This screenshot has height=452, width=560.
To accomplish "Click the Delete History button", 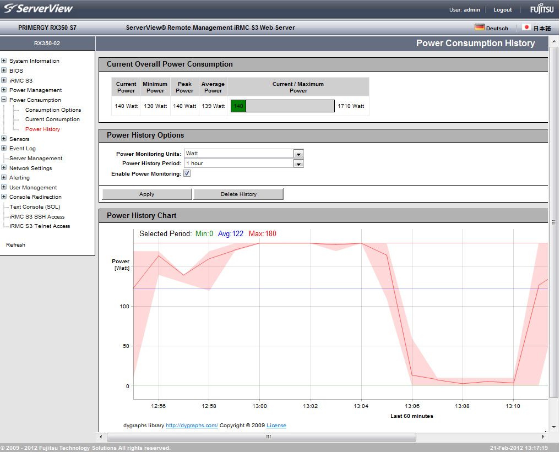I will pyautogui.click(x=238, y=194).
